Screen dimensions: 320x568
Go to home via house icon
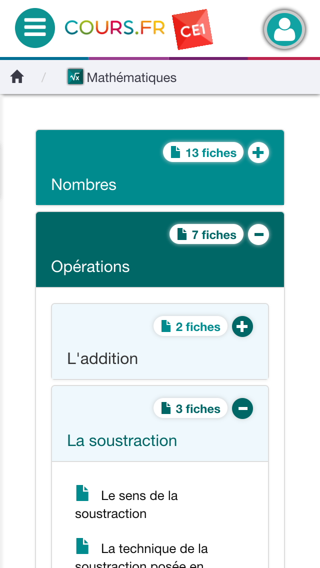pyautogui.click(x=17, y=77)
